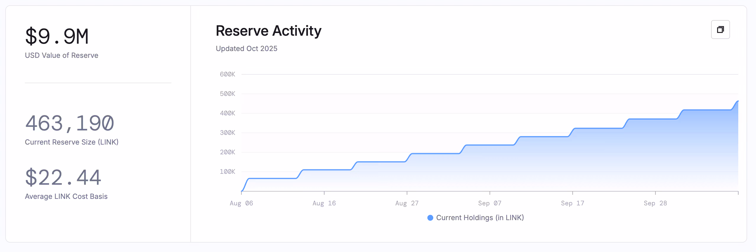Click the Sep 28 x-axis label

click(655, 203)
